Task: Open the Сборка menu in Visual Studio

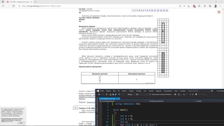Action: pos(131,91)
